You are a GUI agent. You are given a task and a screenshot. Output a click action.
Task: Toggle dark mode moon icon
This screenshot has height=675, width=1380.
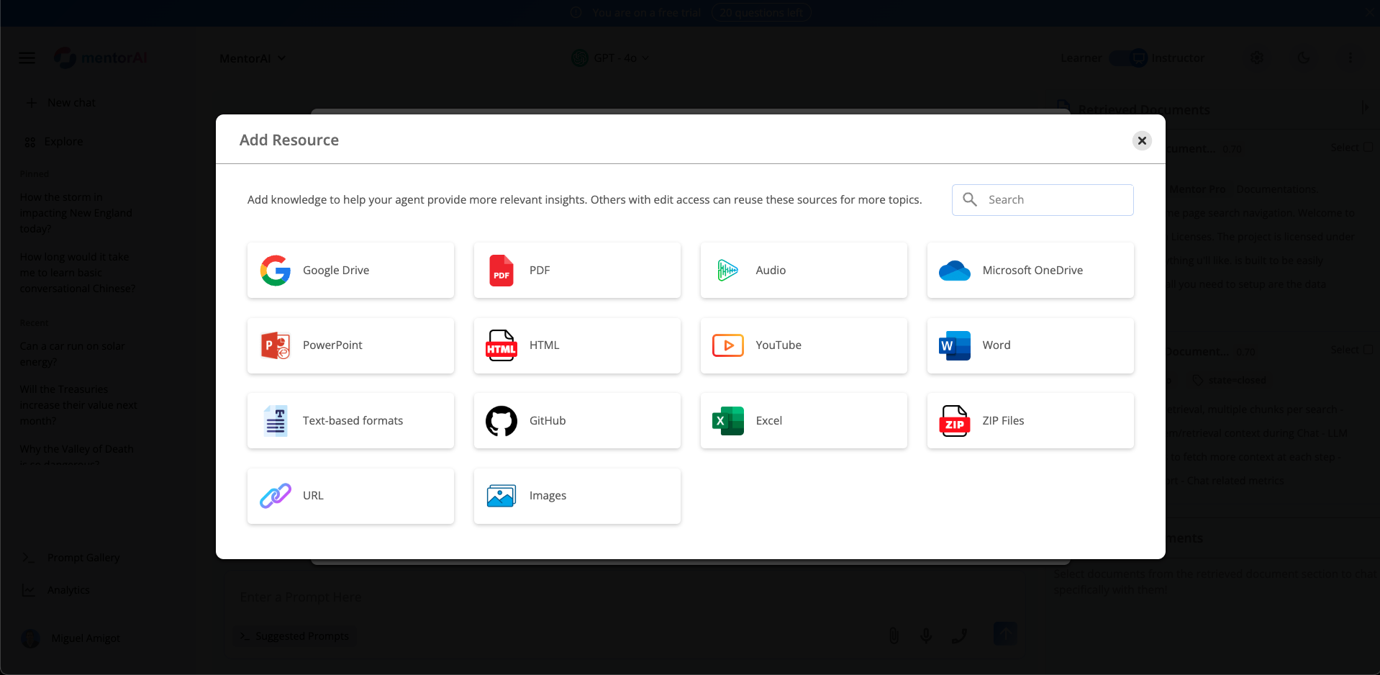tap(1304, 58)
